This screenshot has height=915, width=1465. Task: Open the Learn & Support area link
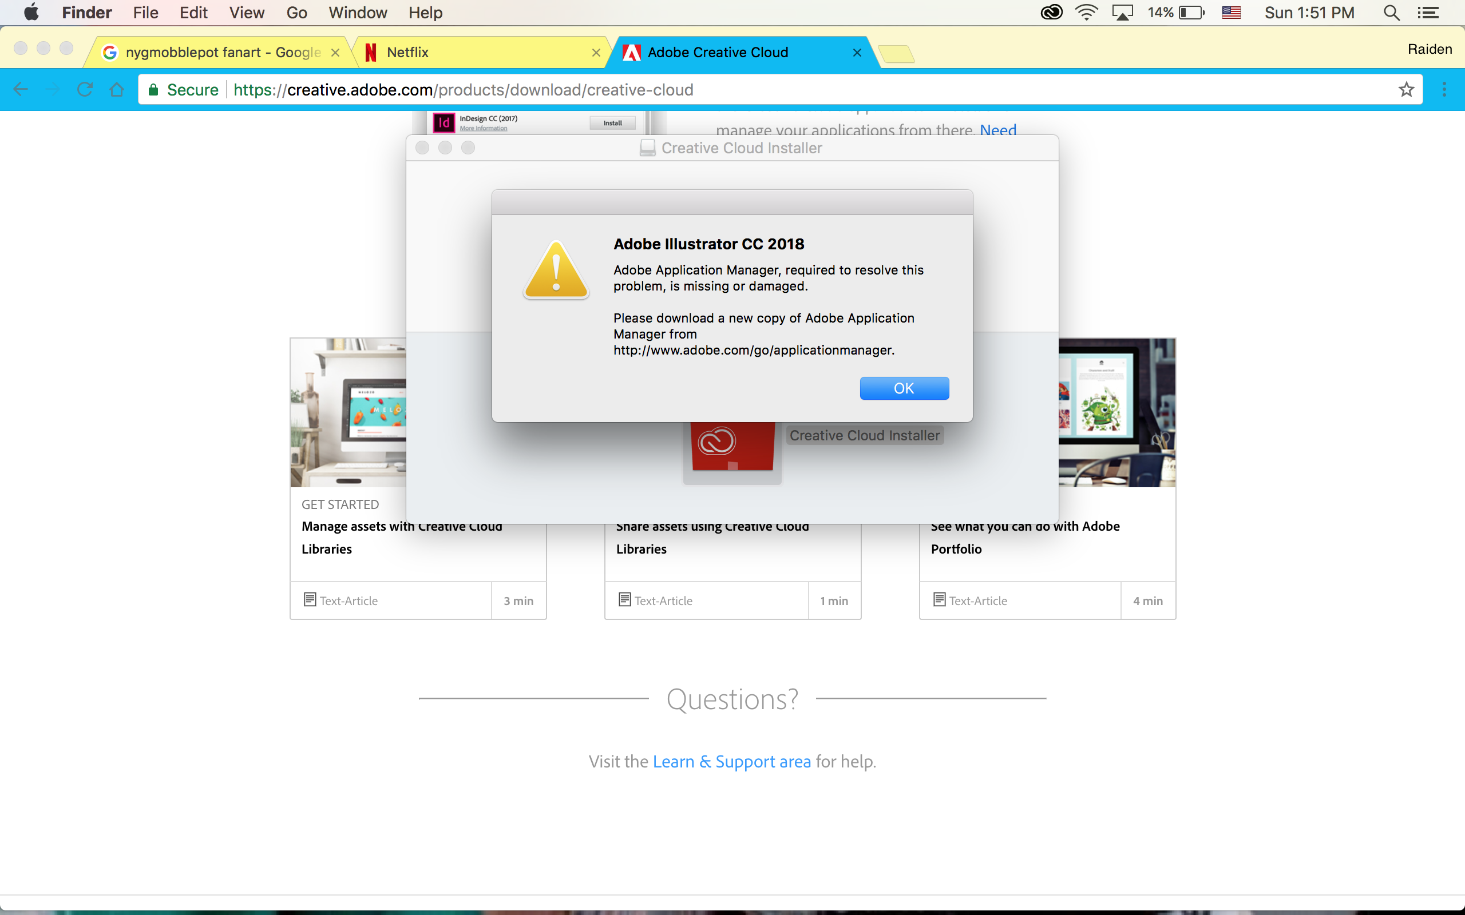[x=731, y=761]
